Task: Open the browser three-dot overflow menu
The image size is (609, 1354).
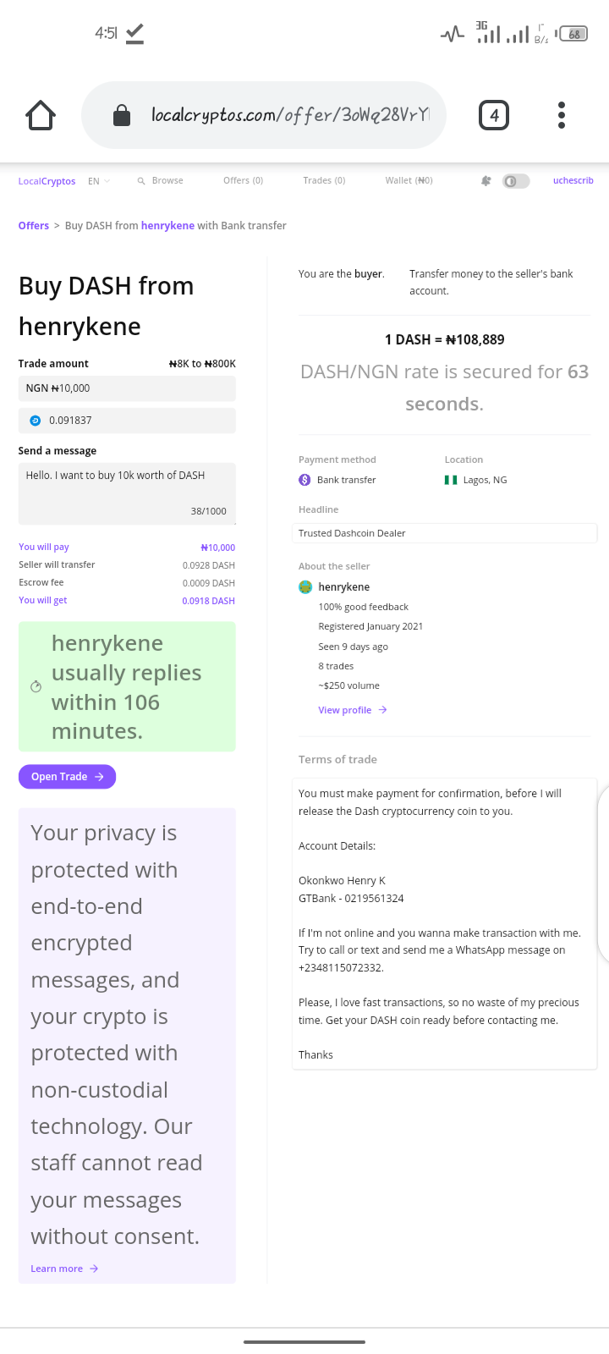Action: point(562,115)
